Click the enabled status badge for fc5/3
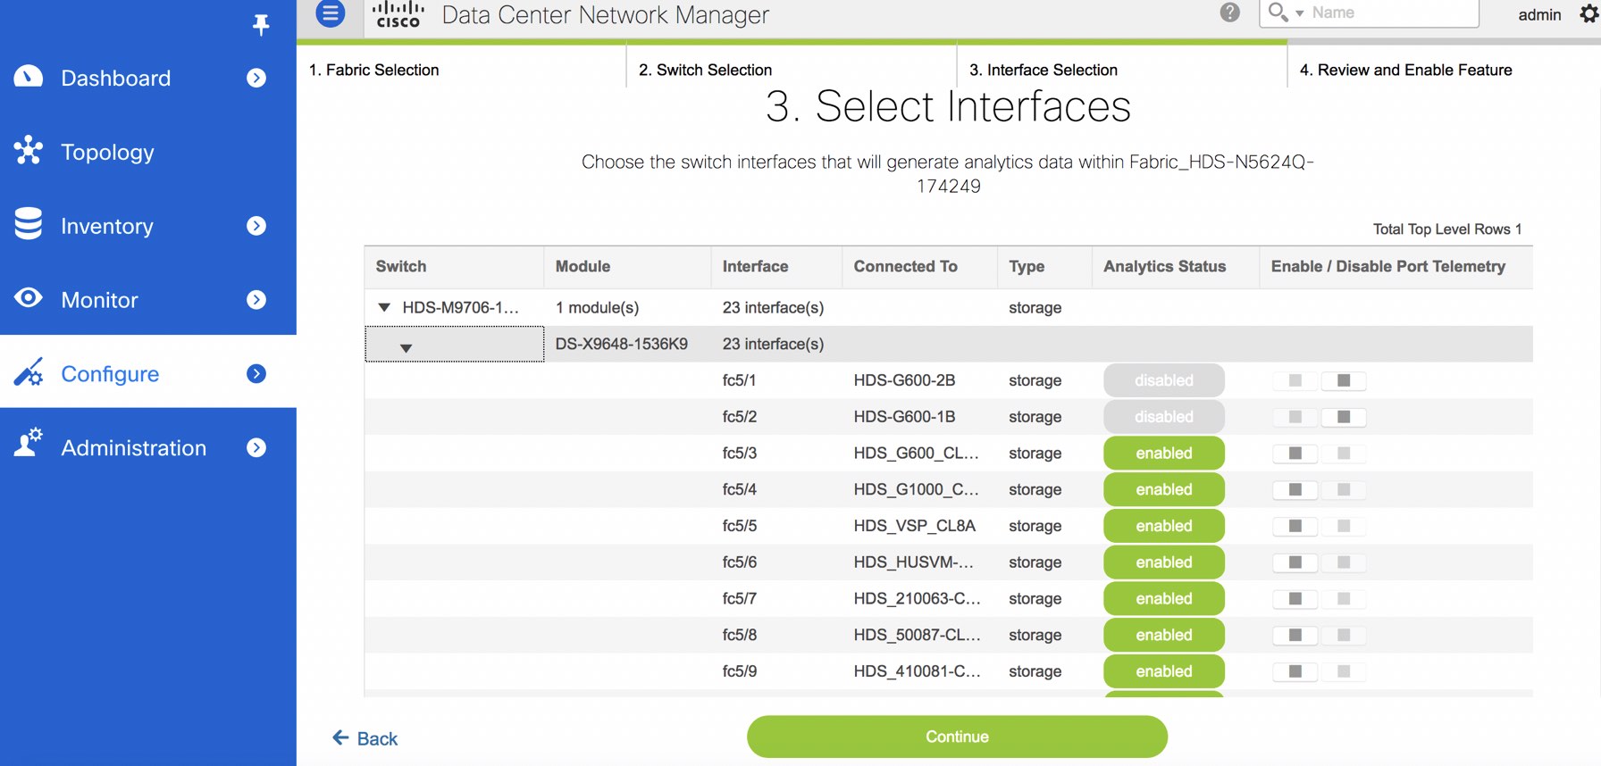 [1163, 454]
